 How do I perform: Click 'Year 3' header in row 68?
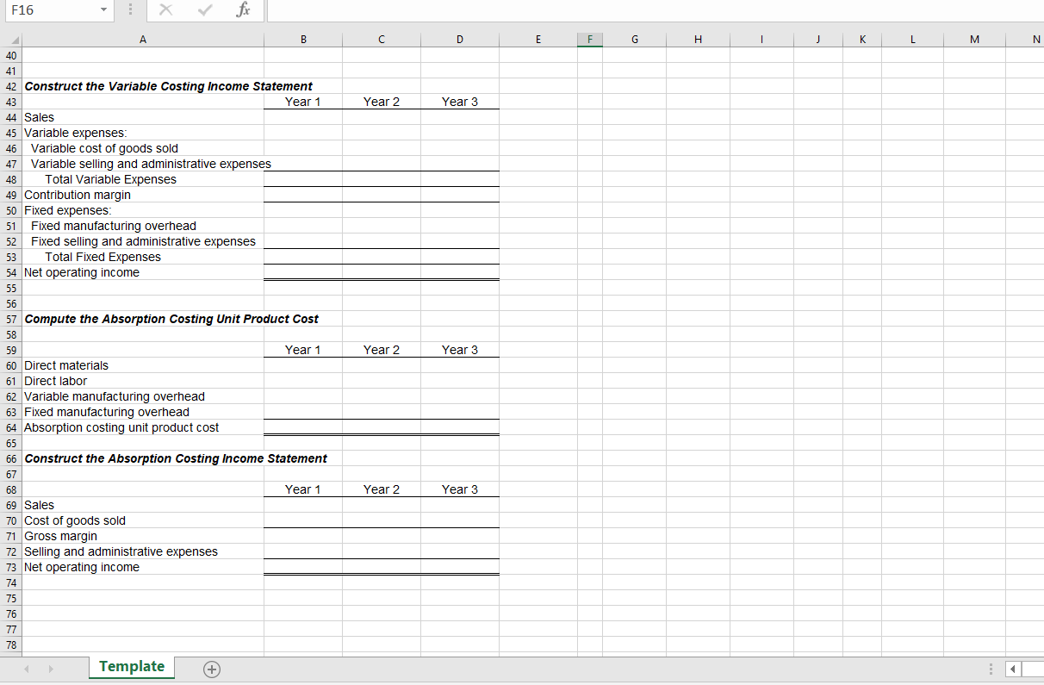(460, 489)
